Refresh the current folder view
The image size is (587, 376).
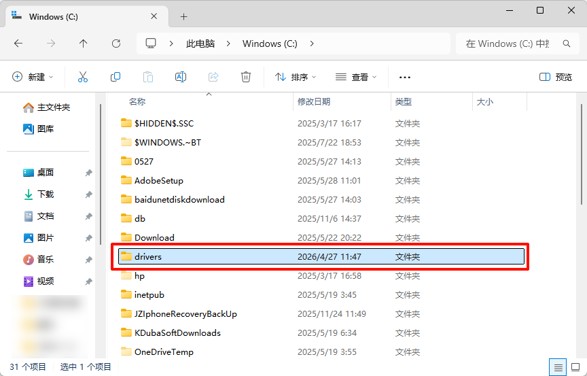point(116,44)
